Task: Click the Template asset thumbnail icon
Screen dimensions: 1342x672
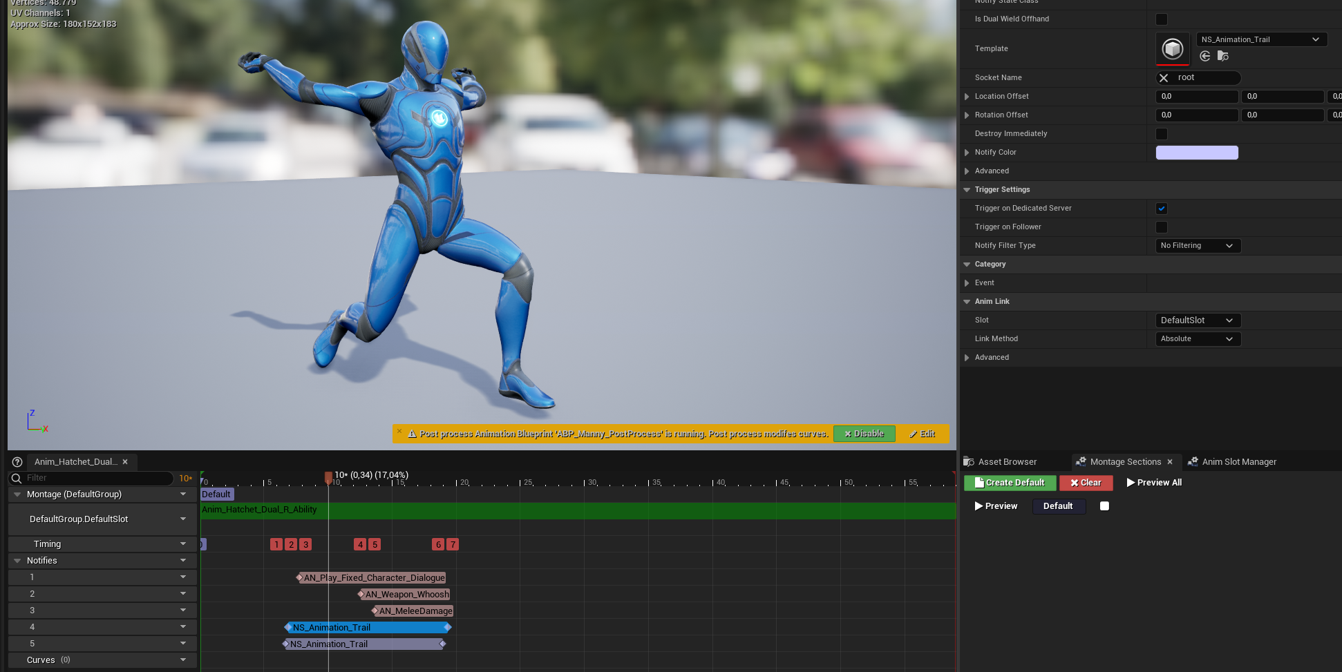Action: [1172, 48]
